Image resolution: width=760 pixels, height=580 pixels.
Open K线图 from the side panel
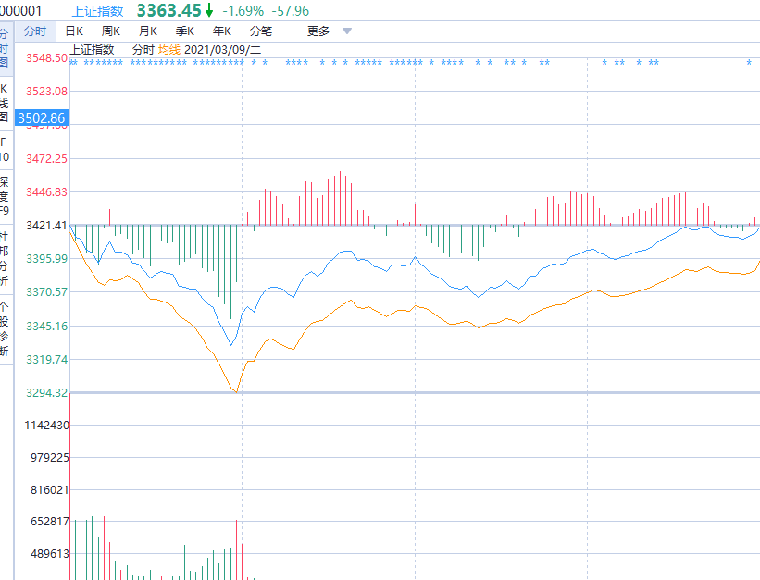(5, 103)
